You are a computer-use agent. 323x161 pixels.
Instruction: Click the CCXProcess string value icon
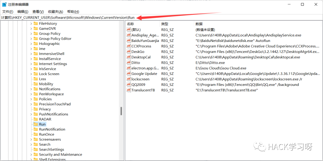(129, 46)
